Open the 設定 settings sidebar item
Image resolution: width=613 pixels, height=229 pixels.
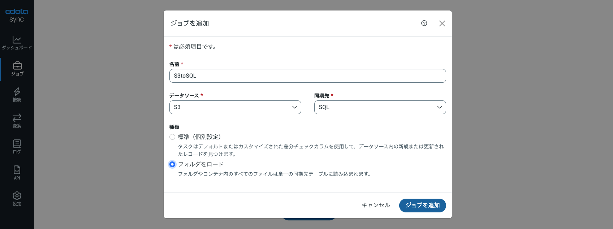(x=17, y=199)
